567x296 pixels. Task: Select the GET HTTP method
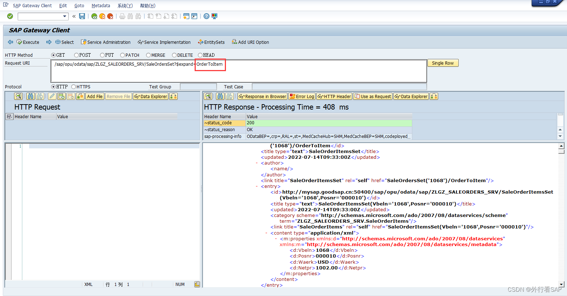(53, 55)
